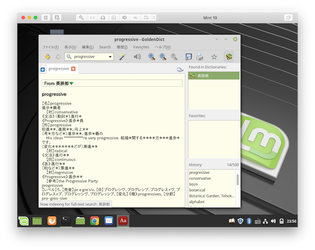This screenshot has height=250, width=315.
Task: Click the zoom out magnifier icon
Action: (x=162, y=57)
